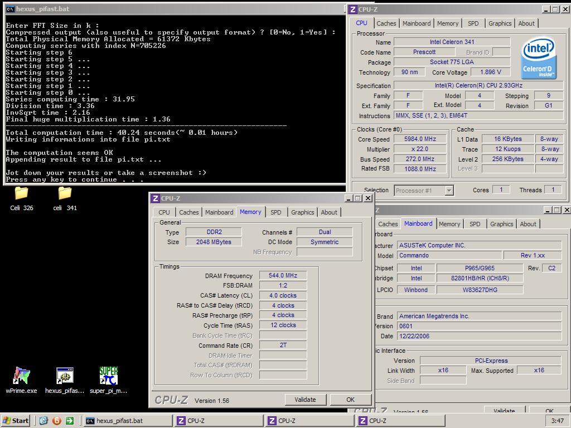
Task: Click the Core Speed value 5984.0 MHz
Action: (x=420, y=139)
